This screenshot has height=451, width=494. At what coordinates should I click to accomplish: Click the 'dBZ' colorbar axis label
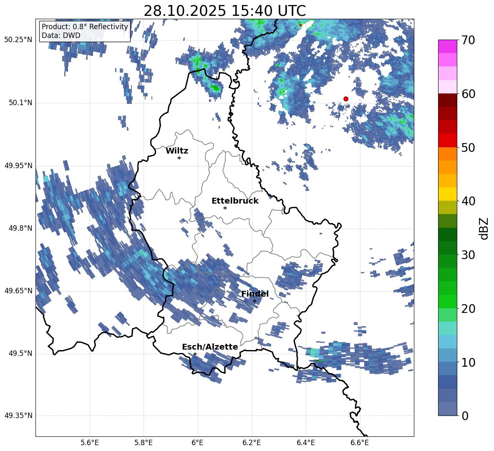coord(484,228)
